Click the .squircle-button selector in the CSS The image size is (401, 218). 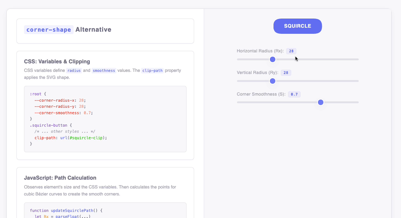coord(48,125)
